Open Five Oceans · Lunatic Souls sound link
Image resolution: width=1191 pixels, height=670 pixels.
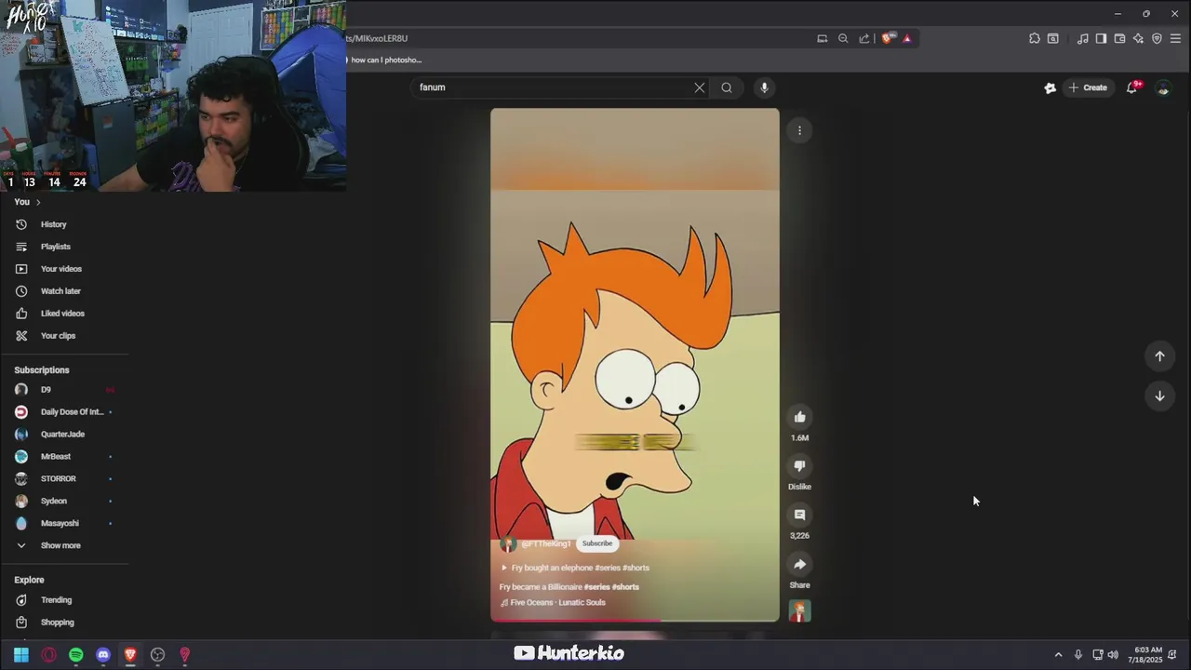[x=553, y=602]
